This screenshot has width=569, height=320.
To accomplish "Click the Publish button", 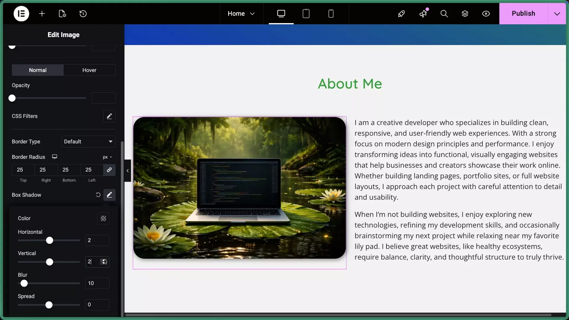I will pyautogui.click(x=523, y=14).
